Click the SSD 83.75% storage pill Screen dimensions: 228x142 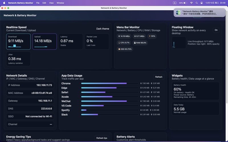tap(125, 49)
